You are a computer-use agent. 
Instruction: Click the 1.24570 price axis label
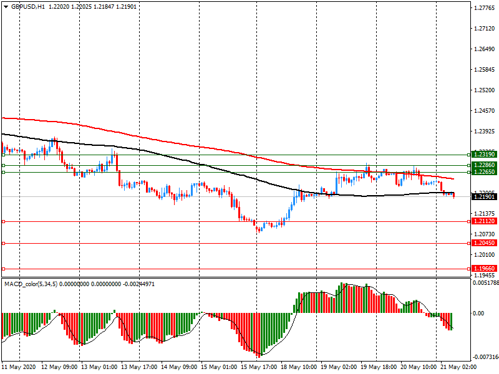click(x=485, y=111)
